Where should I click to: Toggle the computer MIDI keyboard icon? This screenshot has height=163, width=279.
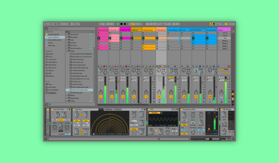pos(214,24)
